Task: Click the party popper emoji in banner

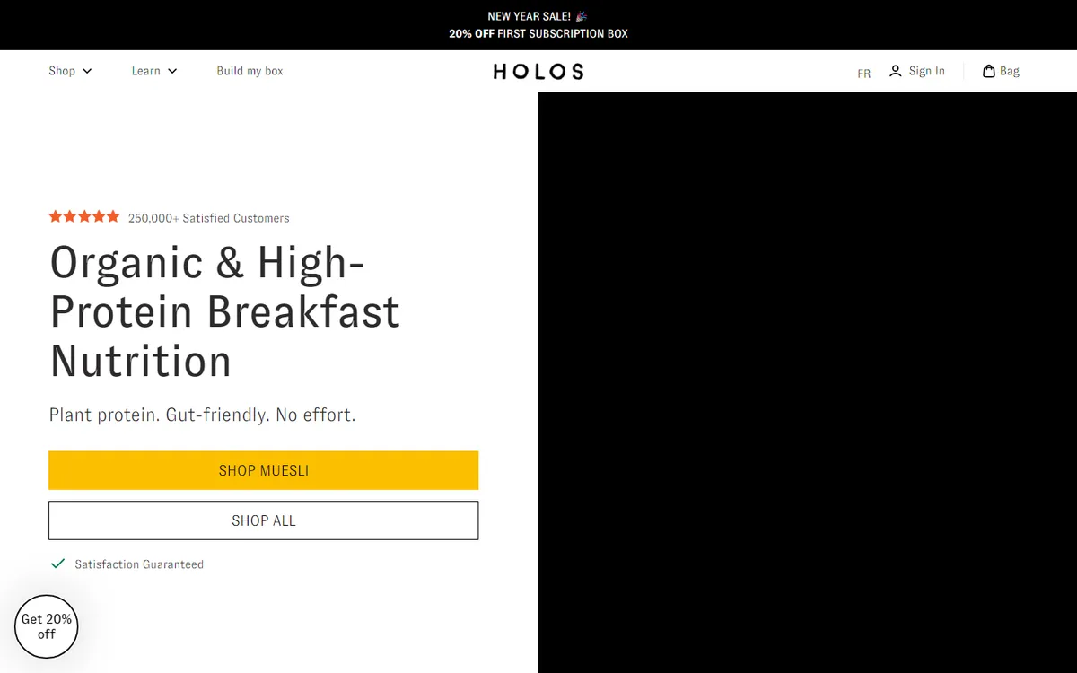Action: click(582, 16)
